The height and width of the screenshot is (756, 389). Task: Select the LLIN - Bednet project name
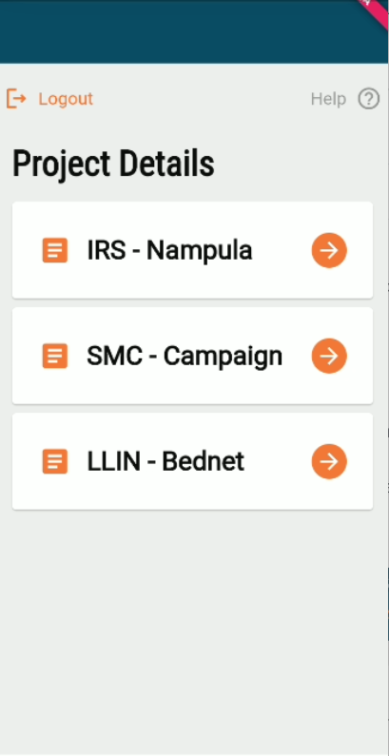165,461
